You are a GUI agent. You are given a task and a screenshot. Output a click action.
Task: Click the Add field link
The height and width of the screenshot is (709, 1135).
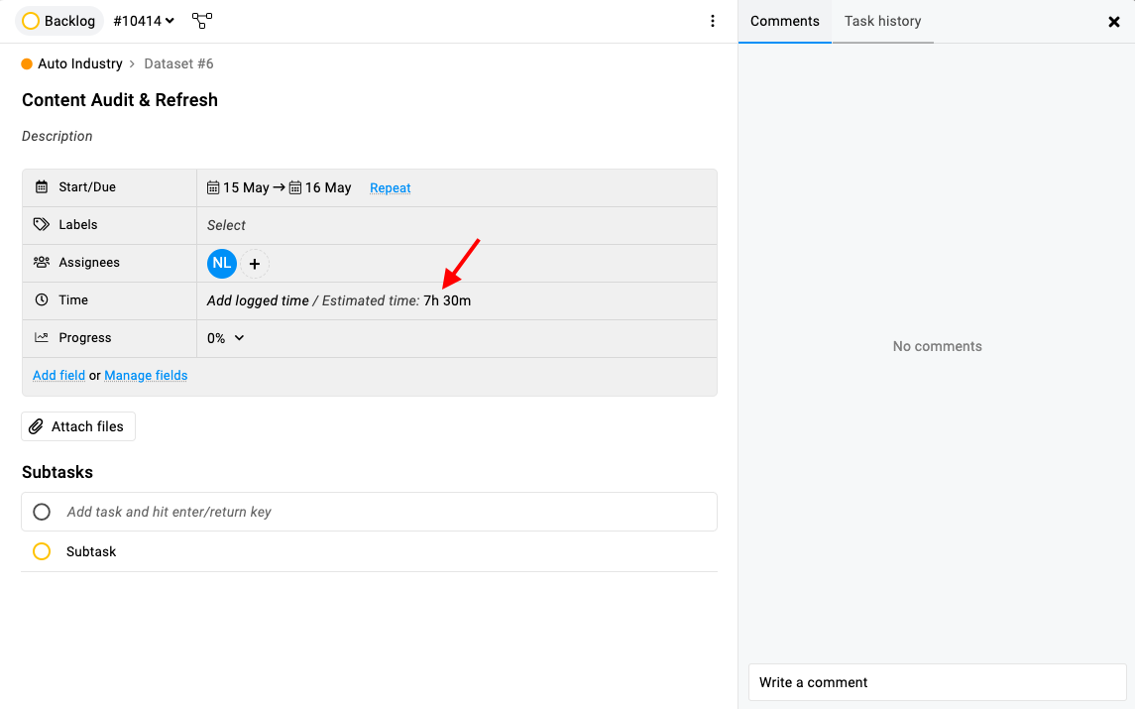tap(58, 375)
